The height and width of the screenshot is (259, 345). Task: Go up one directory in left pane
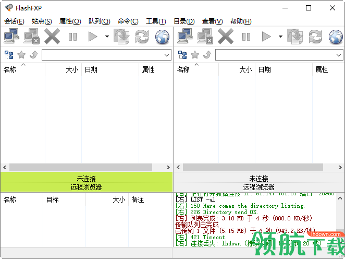point(34,55)
